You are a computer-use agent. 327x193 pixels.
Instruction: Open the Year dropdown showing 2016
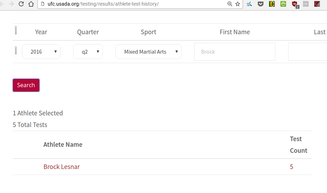coord(41,52)
